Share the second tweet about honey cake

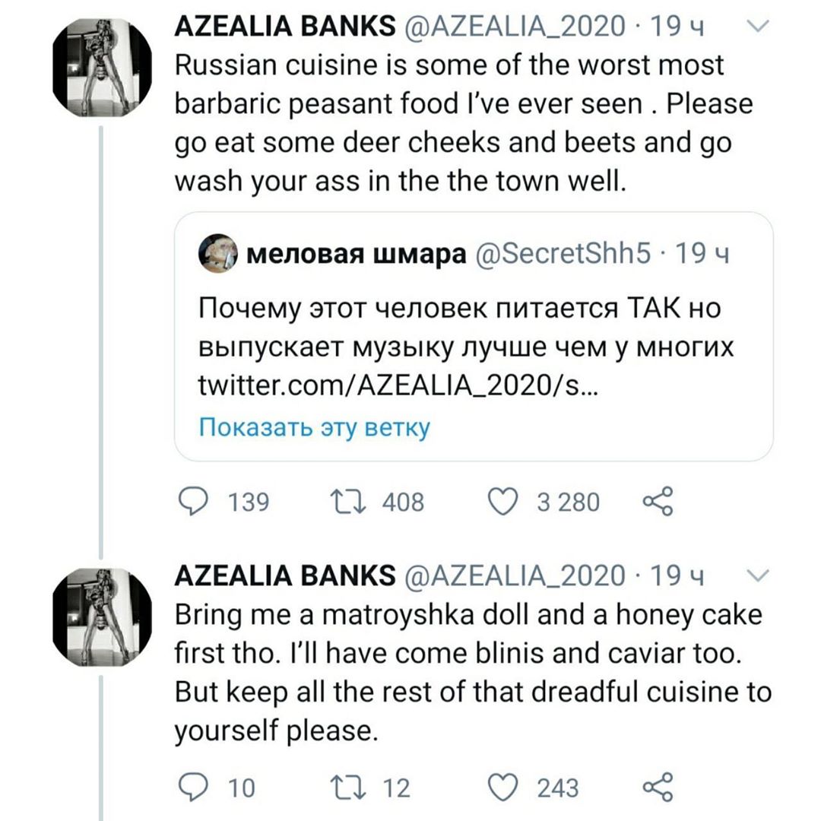(x=658, y=787)
